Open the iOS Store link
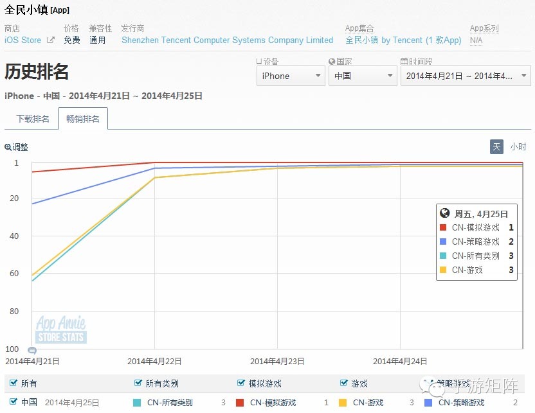Screen dimensions: 535x413 pos(23,40)
